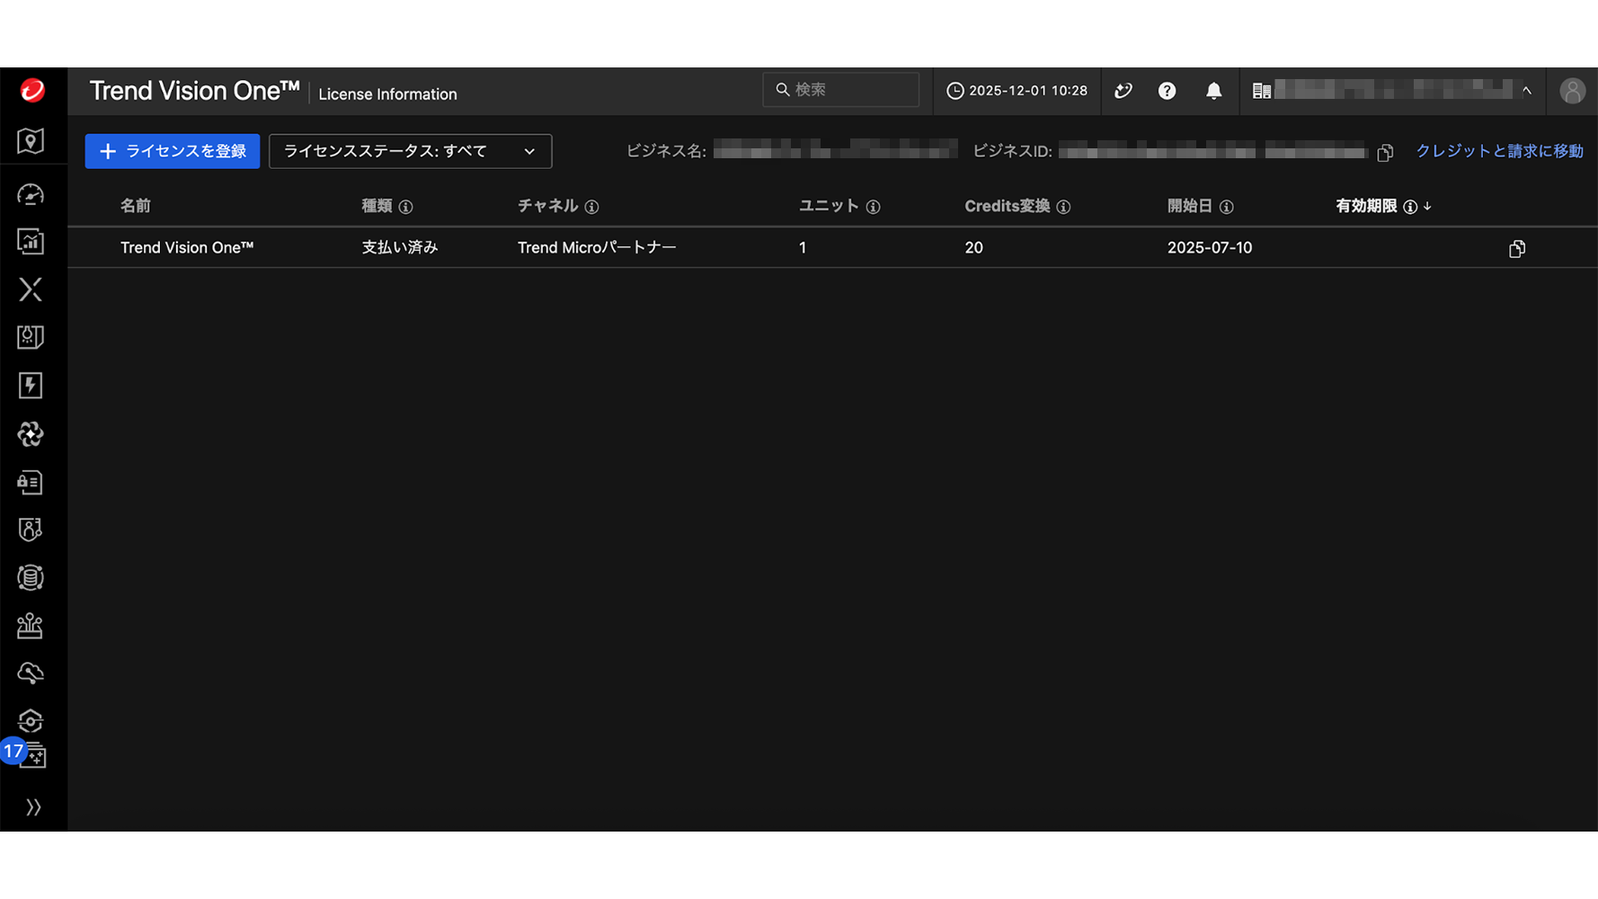Follow the クレジットと請求に移動 link
The width and height of the screenshot is (1598, 899).
click(1499, 151)
